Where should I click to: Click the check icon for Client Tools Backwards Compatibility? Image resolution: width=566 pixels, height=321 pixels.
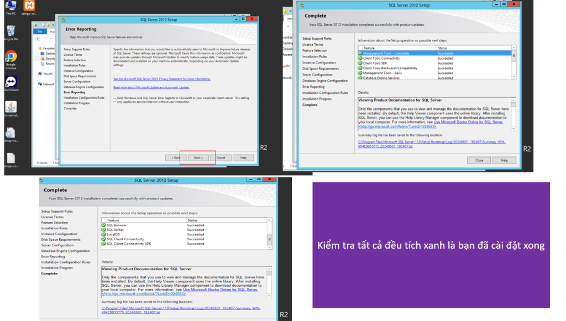pyautogui.click(x=360, y=68)
